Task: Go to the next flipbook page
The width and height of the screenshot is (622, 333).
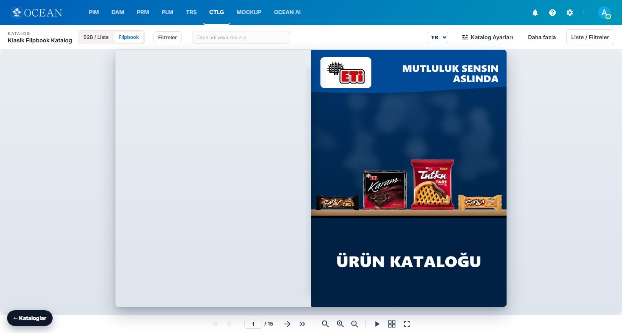Action: (287, 324)
